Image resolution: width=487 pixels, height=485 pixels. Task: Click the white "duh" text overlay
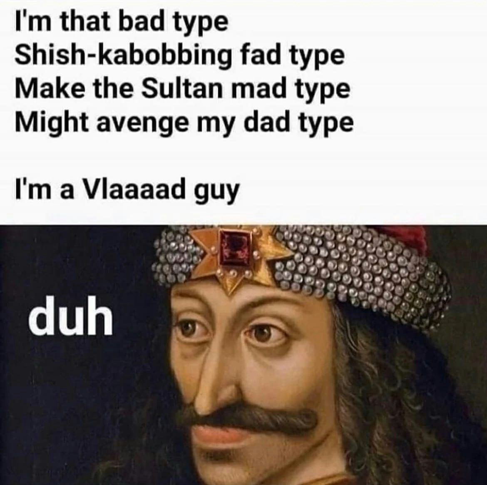tap(70, 316)
